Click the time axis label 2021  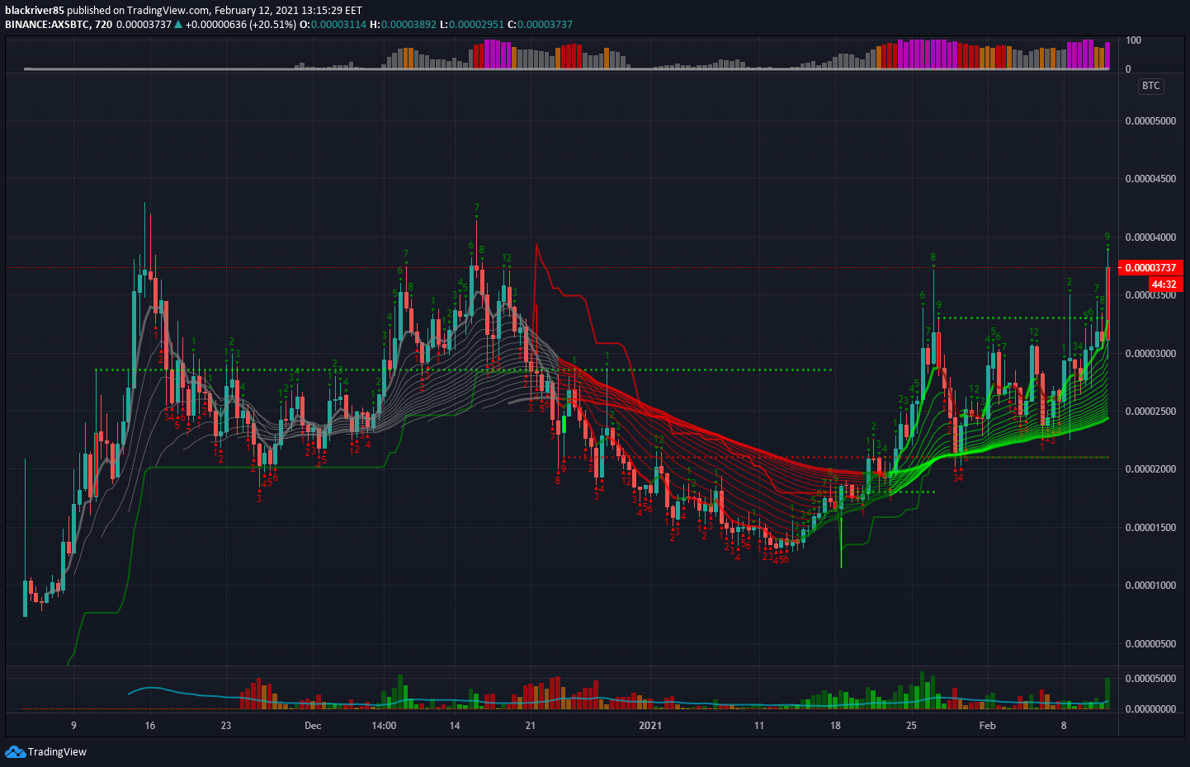click(650, 726)
